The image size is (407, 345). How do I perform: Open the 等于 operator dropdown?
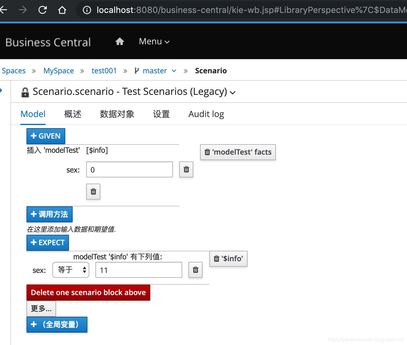[x=71, y=270]
